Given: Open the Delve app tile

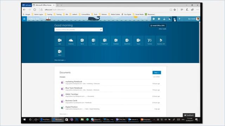Looking at the screenshot, I should coord(60,52).
